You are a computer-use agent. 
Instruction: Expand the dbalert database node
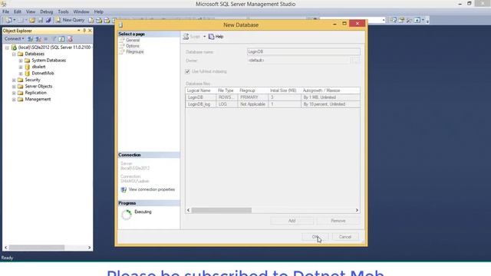click(21, 67)
